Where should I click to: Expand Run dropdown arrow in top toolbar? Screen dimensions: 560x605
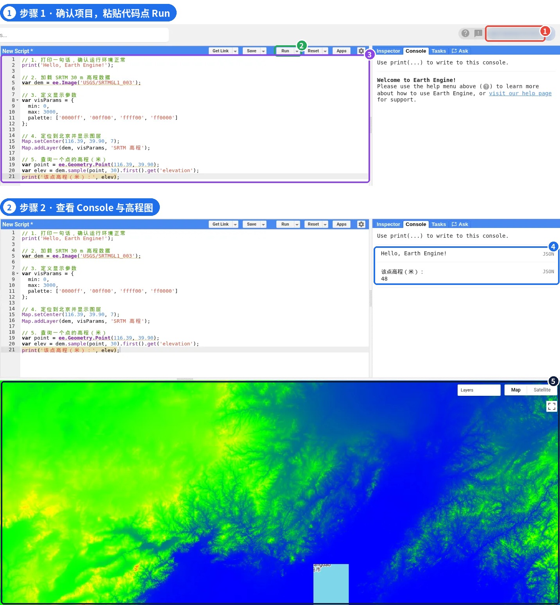297,51
